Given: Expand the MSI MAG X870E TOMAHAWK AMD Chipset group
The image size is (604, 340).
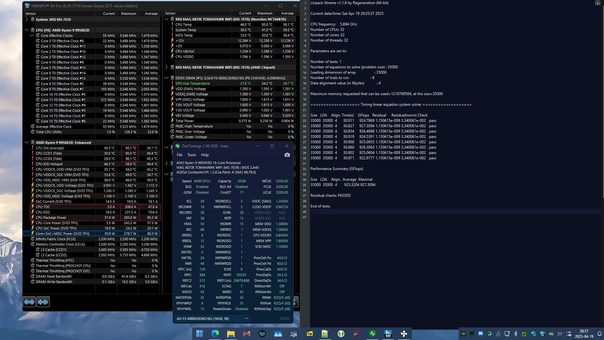Looking at the screenshot, I should pos(166,67).
